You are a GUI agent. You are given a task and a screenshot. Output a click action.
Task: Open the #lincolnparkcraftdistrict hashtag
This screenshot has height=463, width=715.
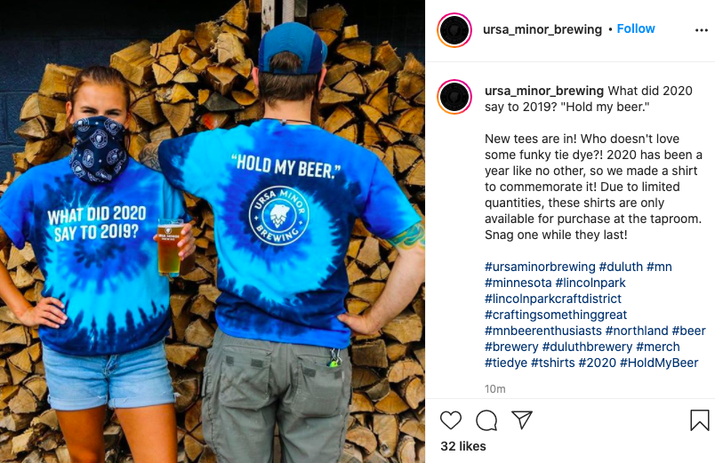coord(552,299)
